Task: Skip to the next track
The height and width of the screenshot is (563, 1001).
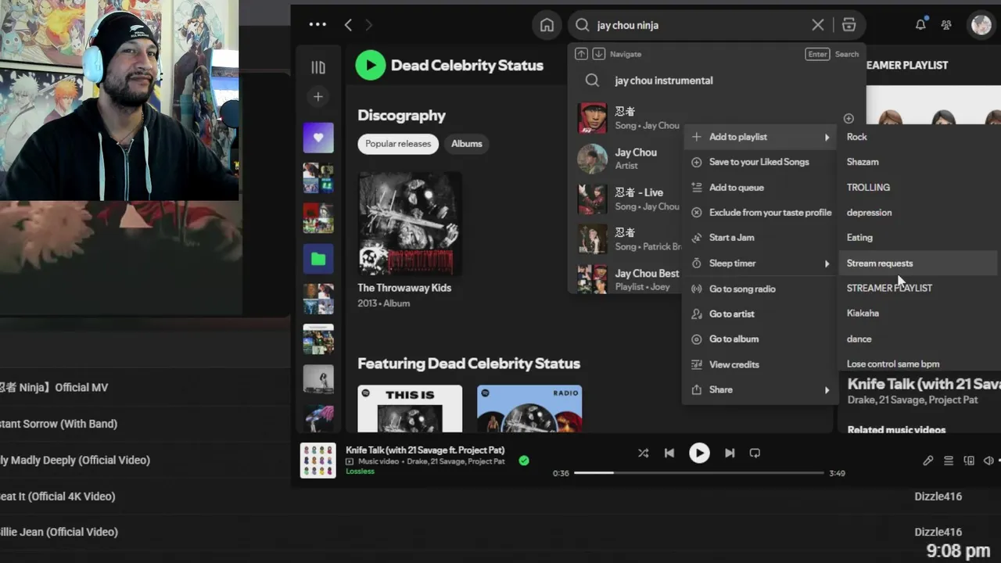Action: point(730,453)
